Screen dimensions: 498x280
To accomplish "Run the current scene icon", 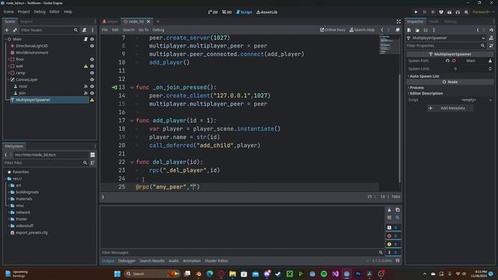I will (450, 12).
